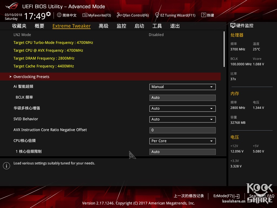Click the 25°C temperature reading
This screenshot has width=277, height=208.
pyautogui.click(x=256, y=49)
